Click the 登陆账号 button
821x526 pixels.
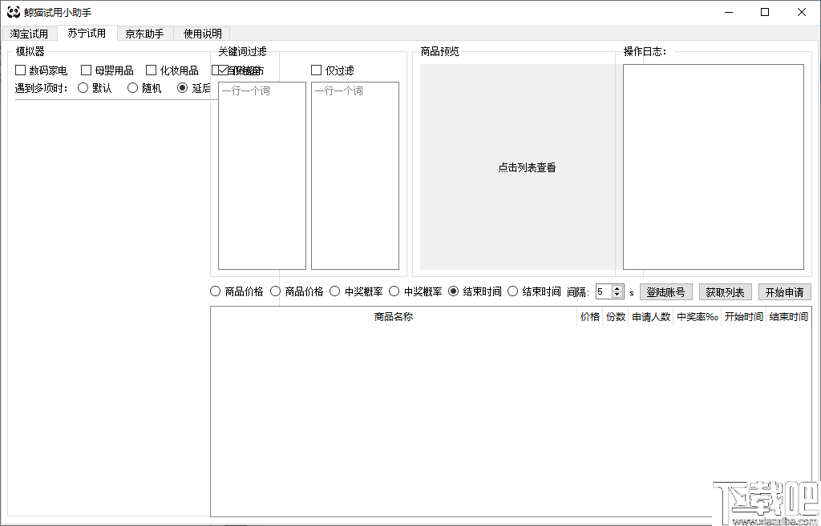(x=666, y=291)
